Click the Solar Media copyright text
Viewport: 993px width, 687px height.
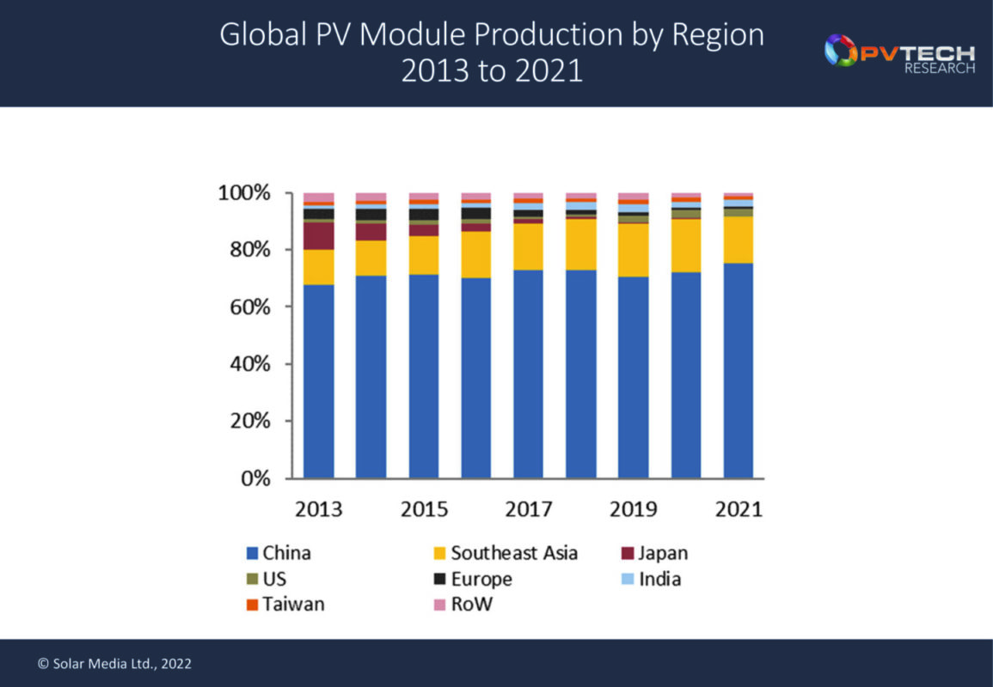(x=113, y=663)
